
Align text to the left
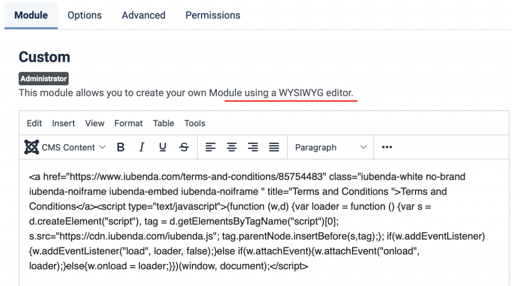click(x=210, y=147)
